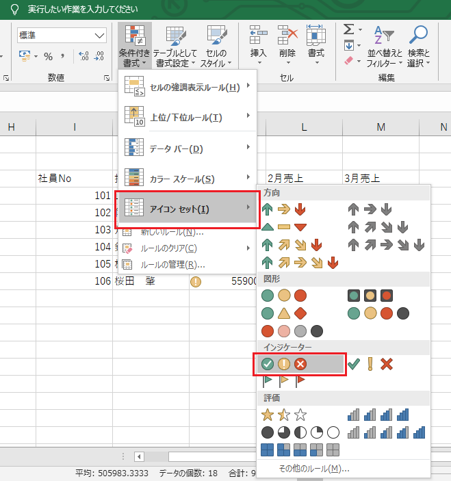Select three triangles icon set
451x481 pixels.
284,227
